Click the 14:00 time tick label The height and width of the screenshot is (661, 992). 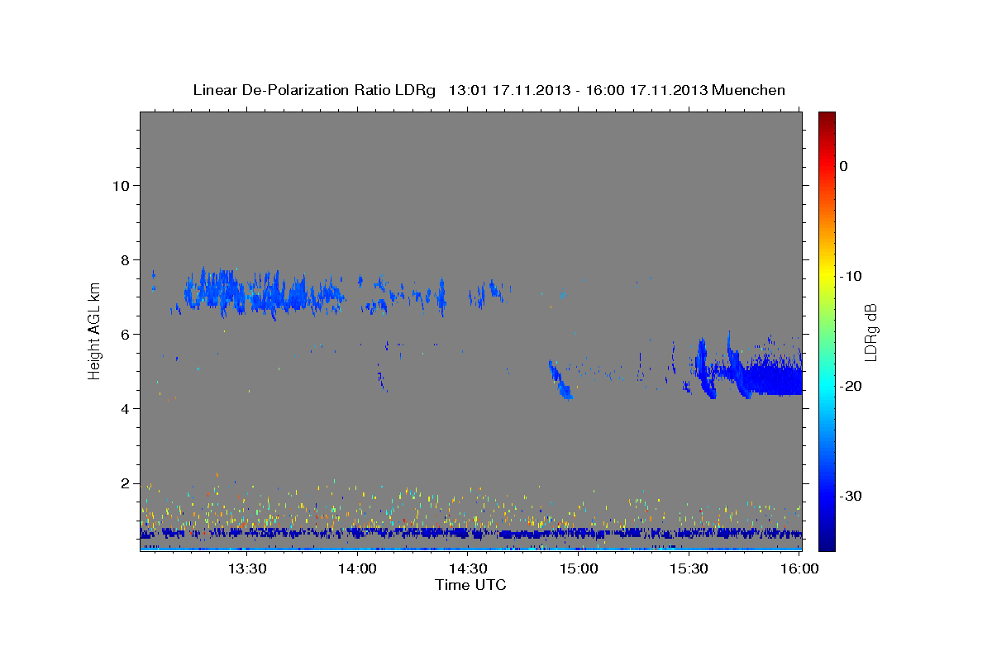(357, 568)
